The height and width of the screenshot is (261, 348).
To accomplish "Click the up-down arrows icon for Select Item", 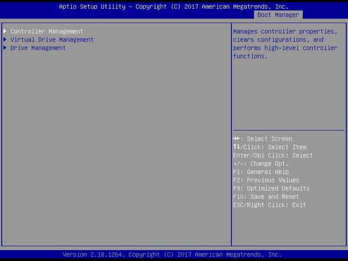I will tap(237, 147).
